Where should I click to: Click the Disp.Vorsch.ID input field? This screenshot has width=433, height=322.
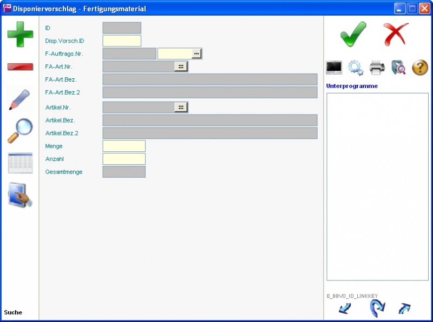coord(122,41)
